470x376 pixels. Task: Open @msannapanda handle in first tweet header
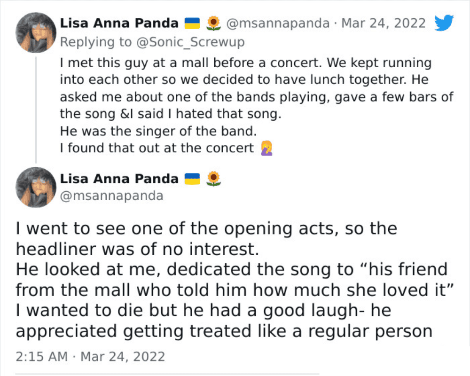click(x=278, y=23)
